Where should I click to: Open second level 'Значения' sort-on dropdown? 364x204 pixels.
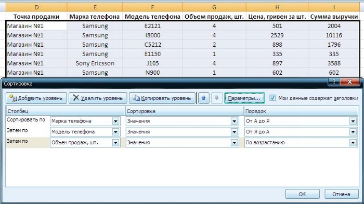pyautogui.click(x=234, y=132)
